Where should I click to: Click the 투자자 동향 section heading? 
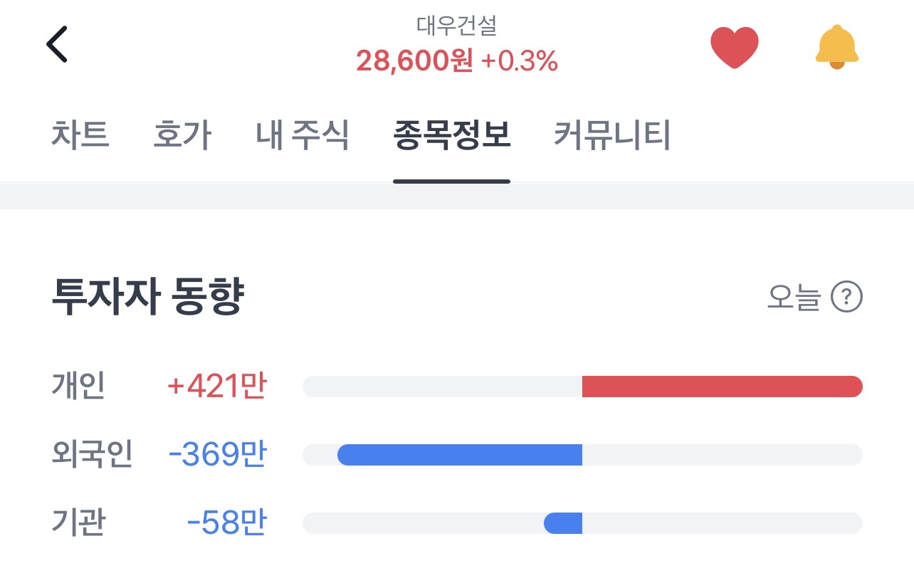pos(148,298)
